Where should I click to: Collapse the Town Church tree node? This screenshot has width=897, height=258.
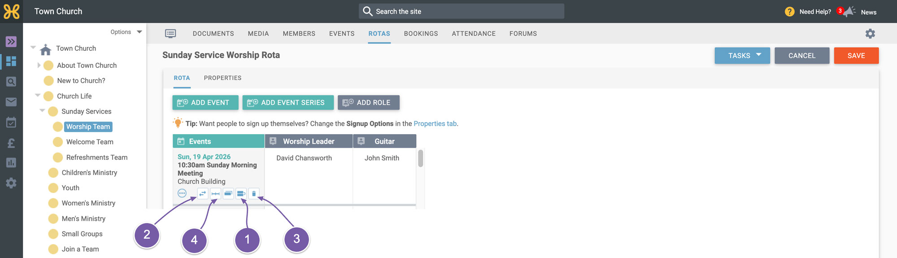(33, 47)
